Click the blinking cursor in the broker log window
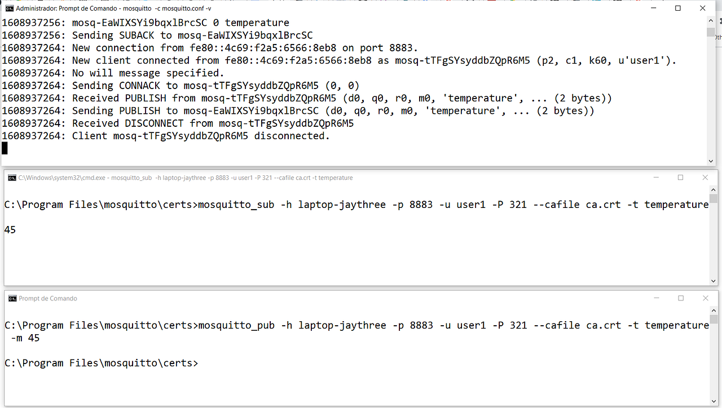Image resolution: width=722 pixels, height=408 pixels. (5, 148)
